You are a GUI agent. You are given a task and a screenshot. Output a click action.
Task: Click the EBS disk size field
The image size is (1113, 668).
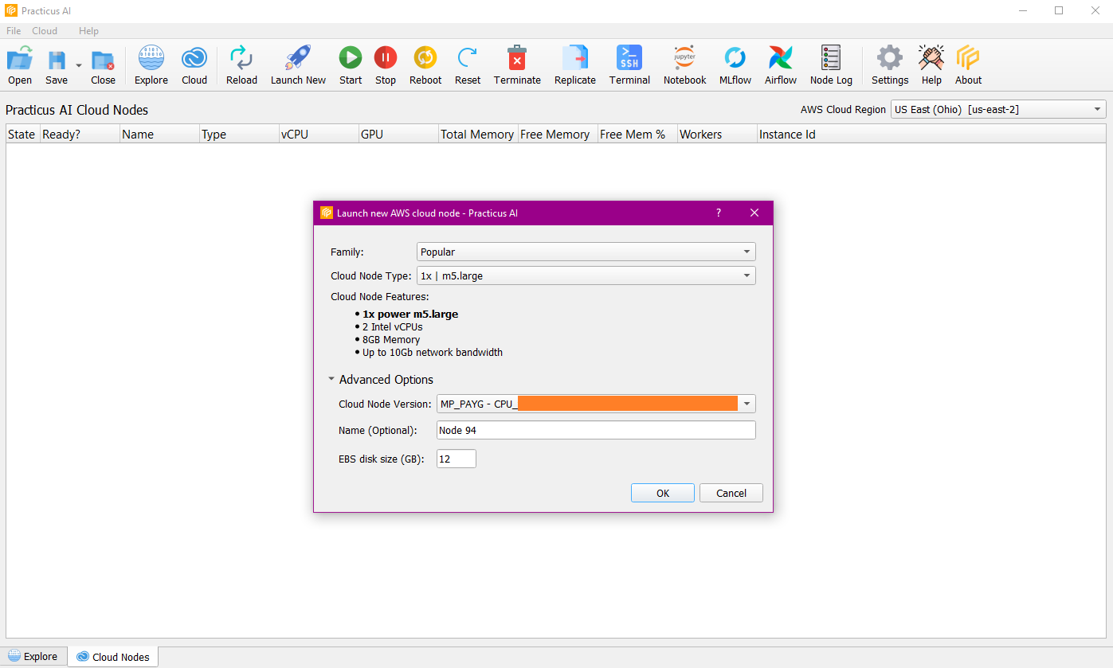(x=456, y=459)
